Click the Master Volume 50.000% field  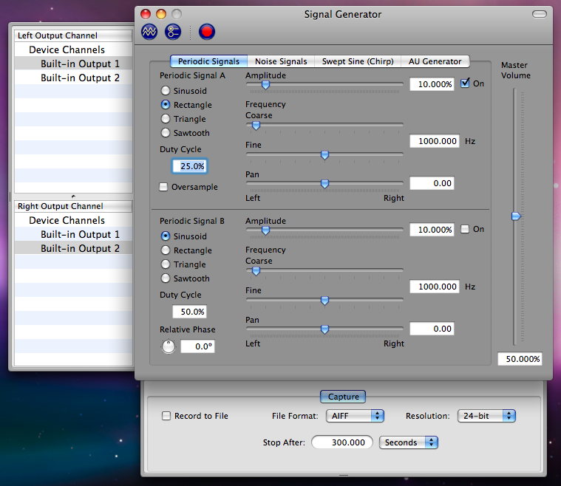tap(520, 359)
